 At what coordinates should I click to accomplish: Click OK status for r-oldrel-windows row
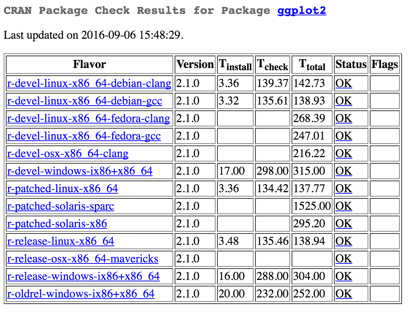coord(344,293)
